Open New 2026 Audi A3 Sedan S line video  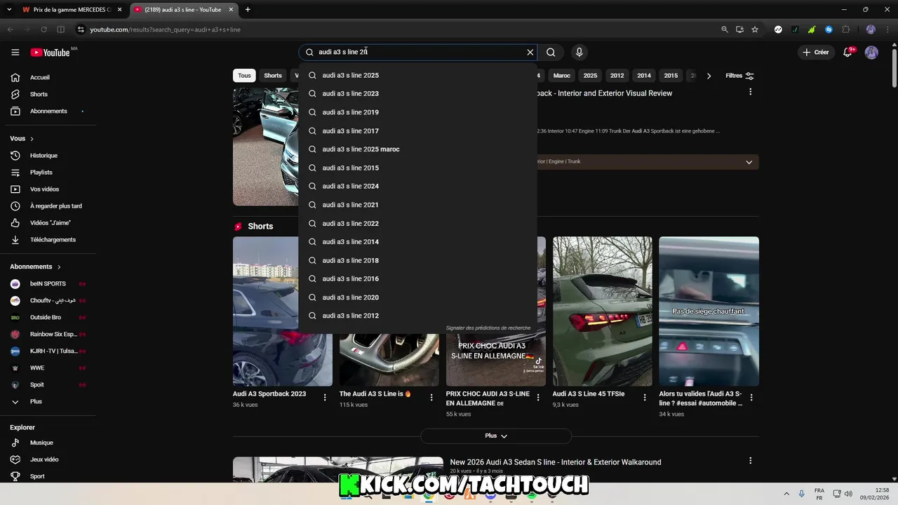(x=556, y=462)
